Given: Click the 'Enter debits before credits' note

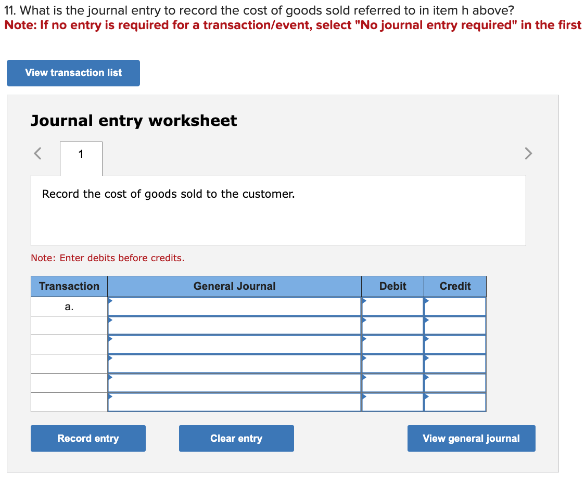Looking at the screenshot, I should pos(107,258).
